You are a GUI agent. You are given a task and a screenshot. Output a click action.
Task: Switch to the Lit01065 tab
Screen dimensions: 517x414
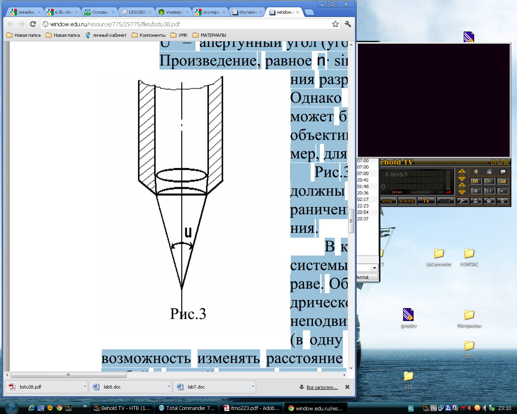136,12
